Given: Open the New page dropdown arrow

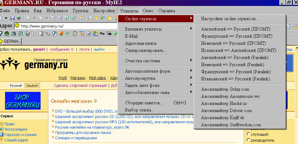Looking at the screenshot, I should coord(6,18).
